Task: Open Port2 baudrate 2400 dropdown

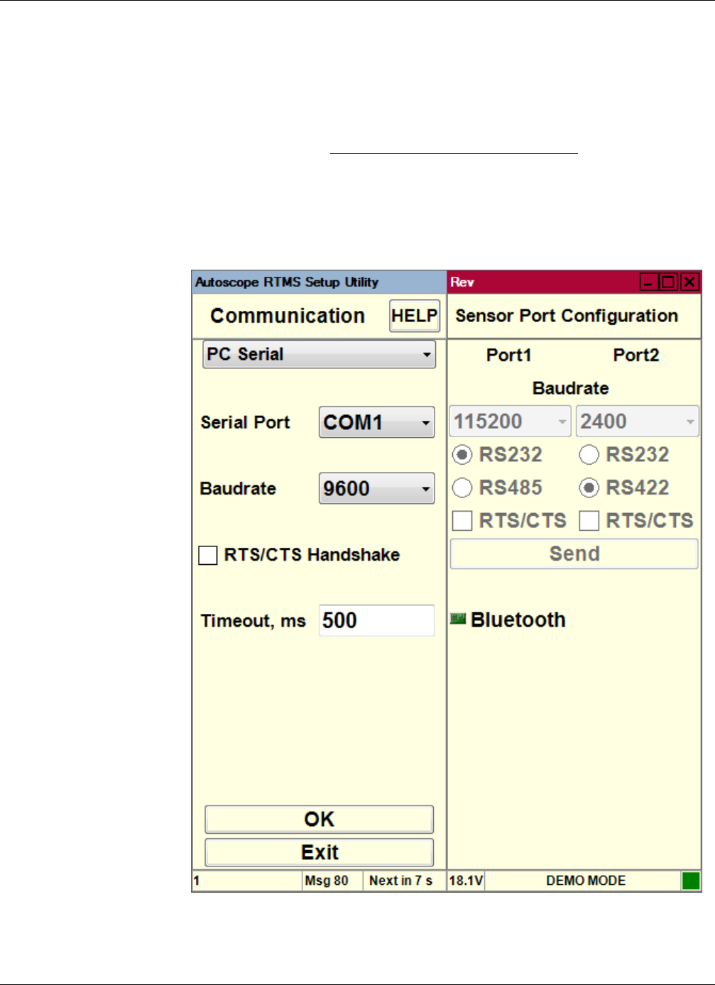Action: click(x=638, y=422)
